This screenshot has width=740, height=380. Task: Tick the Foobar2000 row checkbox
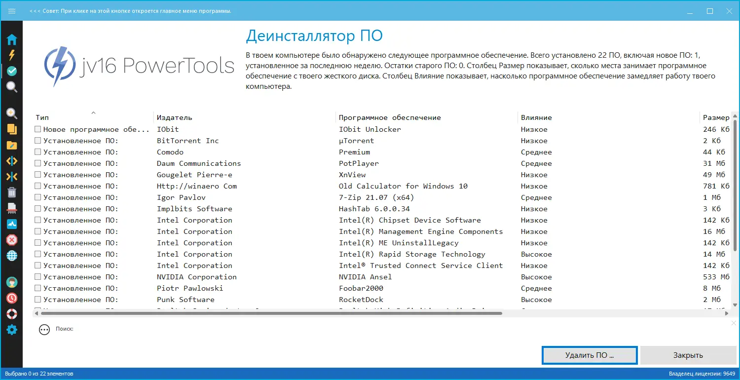click(x=38, y=288)
